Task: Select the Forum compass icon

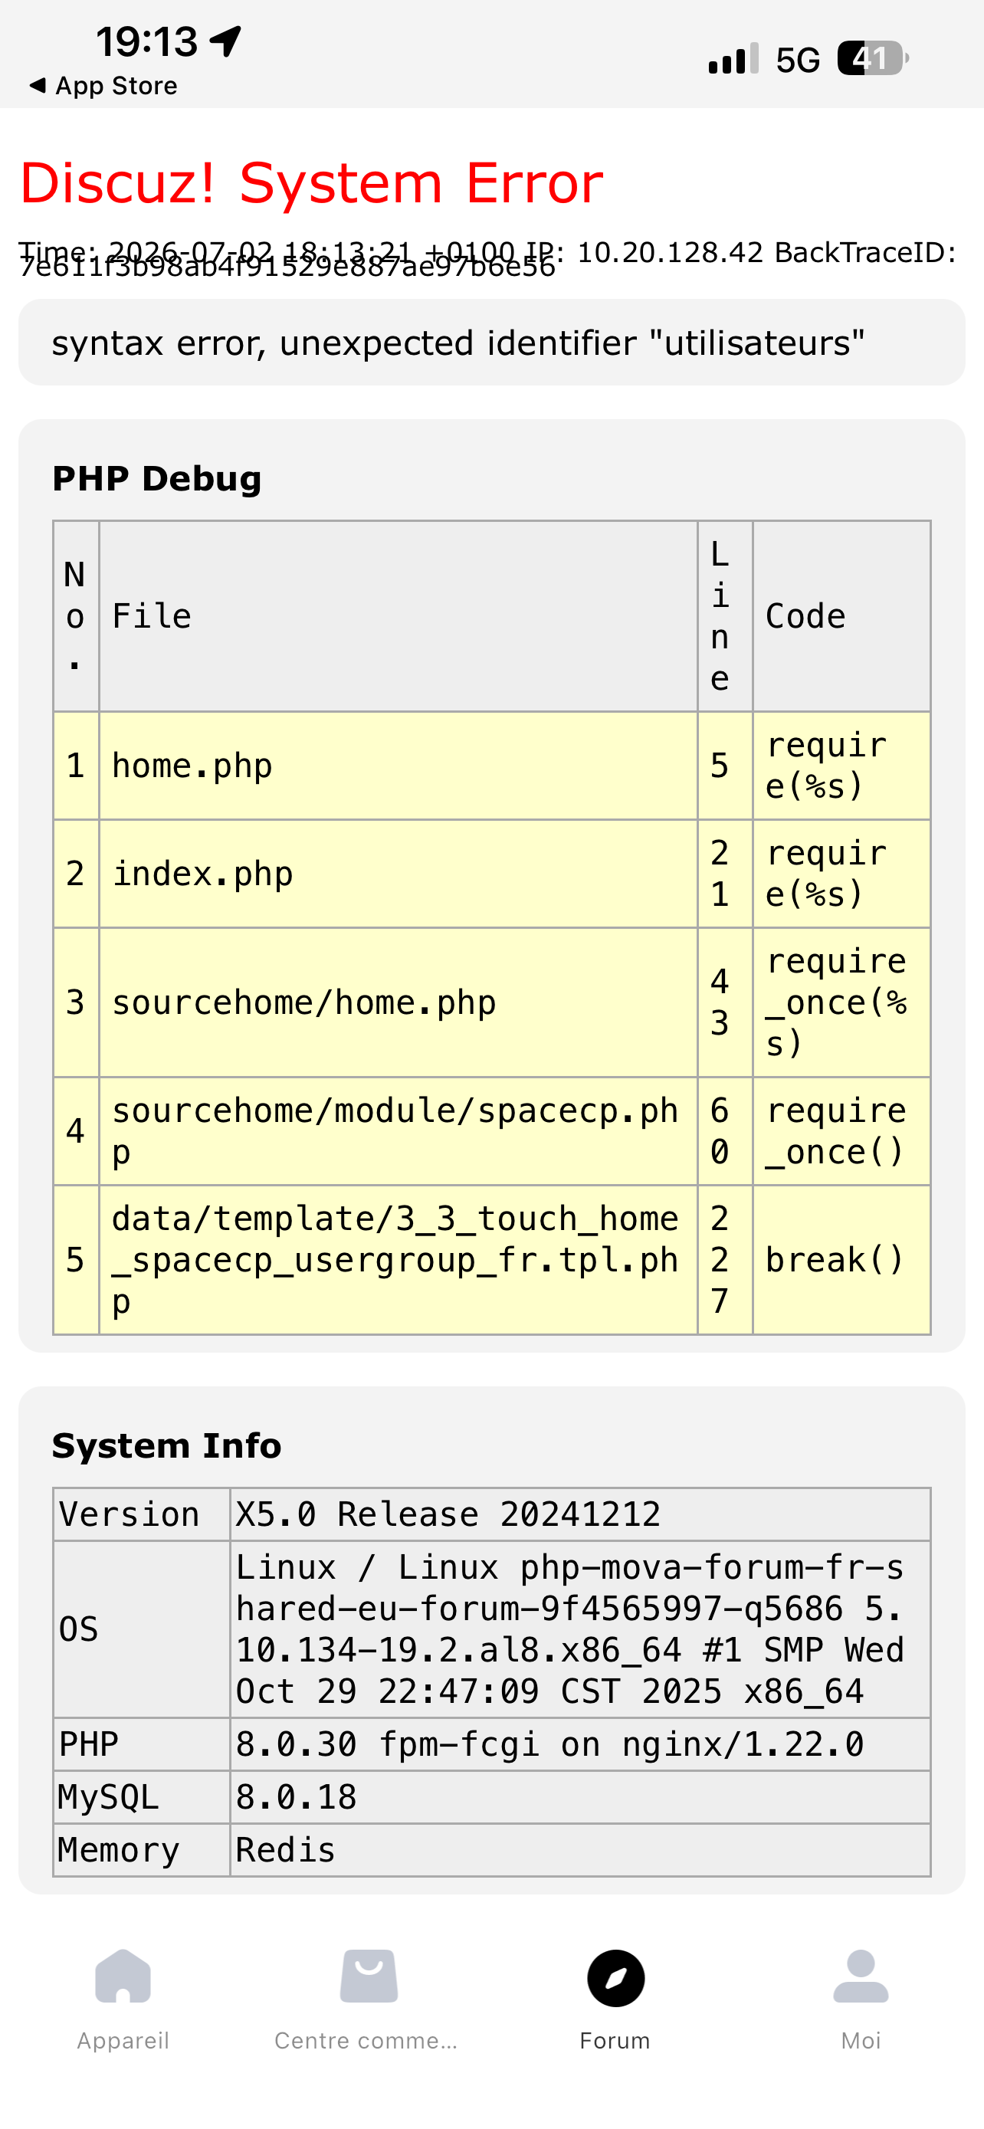Action: (x=615, y=1978)
